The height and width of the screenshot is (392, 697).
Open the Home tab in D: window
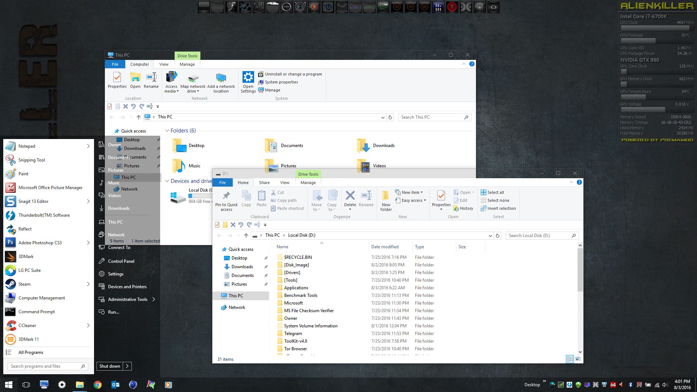pyautogui.click(x=243, y=183)
